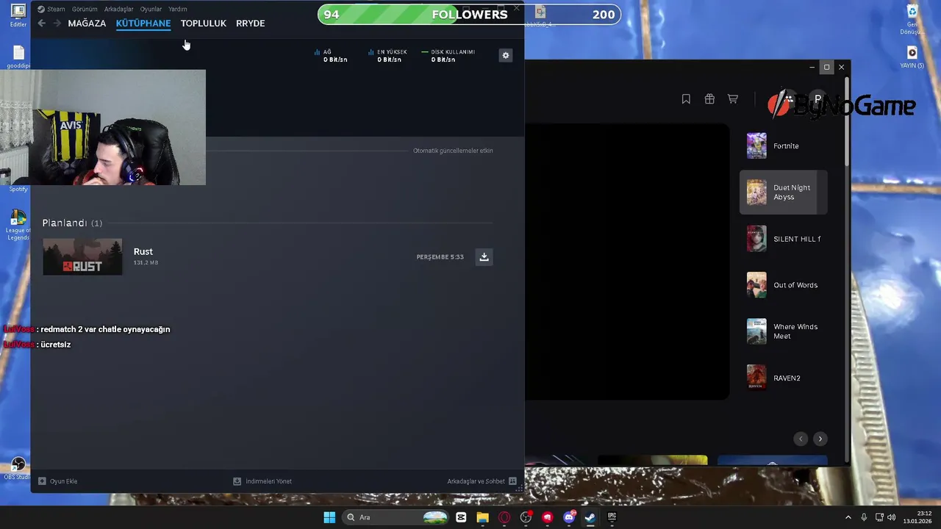Click the Planlandı (1) section header
Screen dimensions: 941x529
72,223
